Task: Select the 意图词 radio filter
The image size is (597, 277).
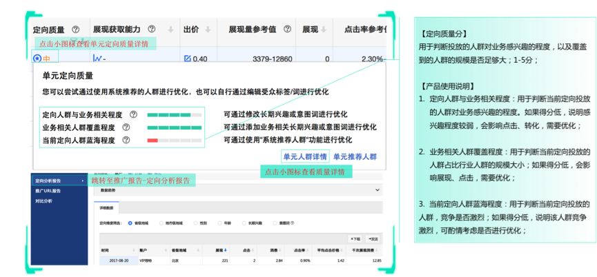Action: click(x=275, y=223)
